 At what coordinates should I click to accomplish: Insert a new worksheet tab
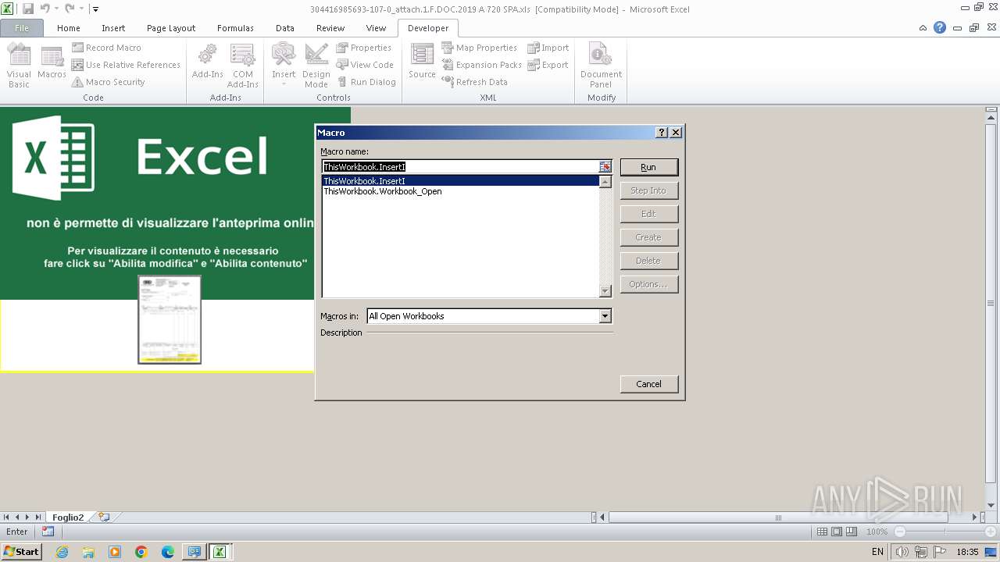104,518
